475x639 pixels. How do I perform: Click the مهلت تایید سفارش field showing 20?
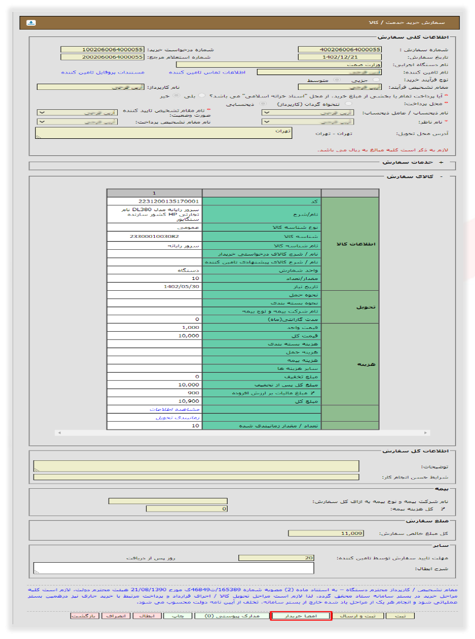coord(276,558)
